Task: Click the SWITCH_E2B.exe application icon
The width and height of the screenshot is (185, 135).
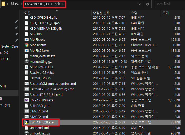Action: (x=27, y=122)
